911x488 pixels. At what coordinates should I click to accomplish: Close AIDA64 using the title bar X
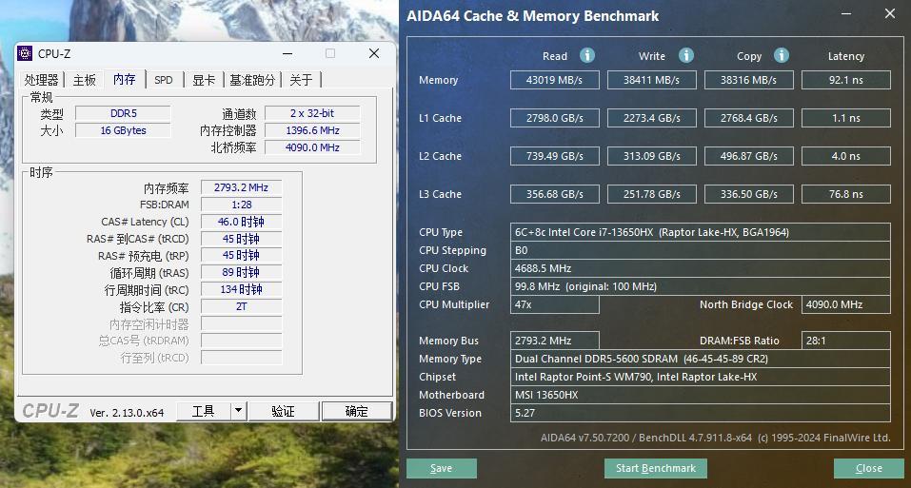(889, 14)
